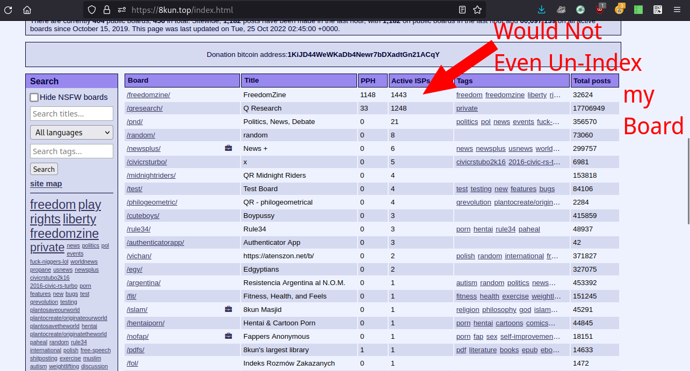Click the gray frog extension icon
This screenshot has height=371, width=690.
561,10
